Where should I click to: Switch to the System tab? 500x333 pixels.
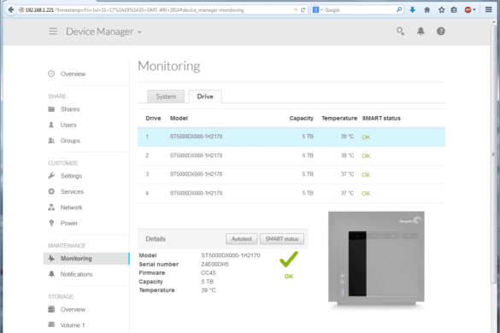tap(166, 96)
